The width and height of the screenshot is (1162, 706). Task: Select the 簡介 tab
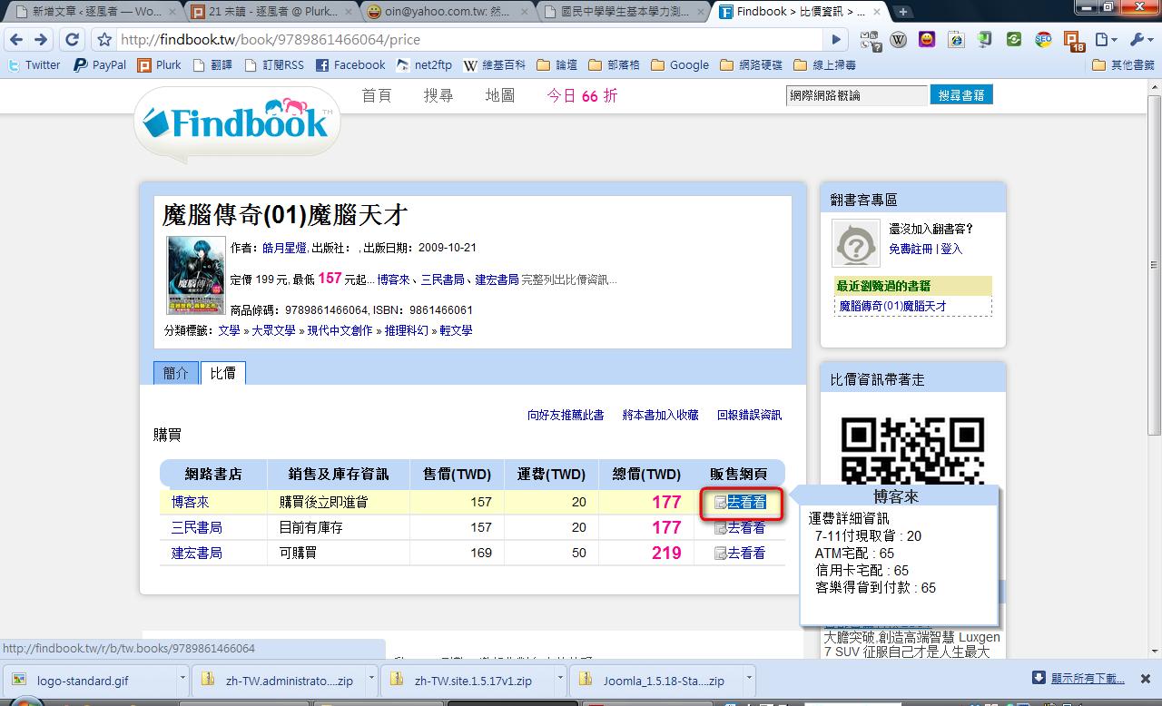(176, 373)
